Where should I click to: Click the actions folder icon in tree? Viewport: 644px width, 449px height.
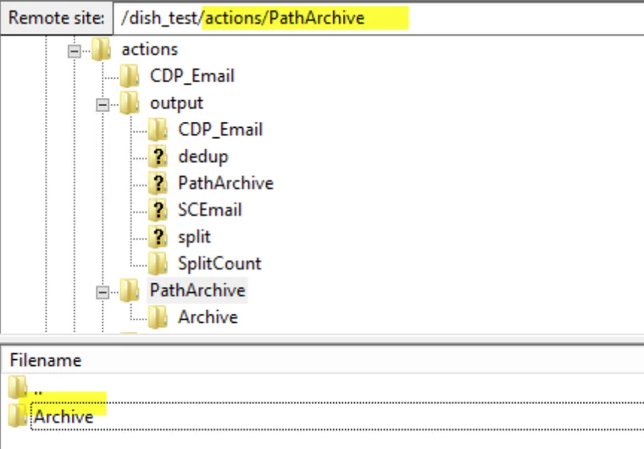pos(102,49)
